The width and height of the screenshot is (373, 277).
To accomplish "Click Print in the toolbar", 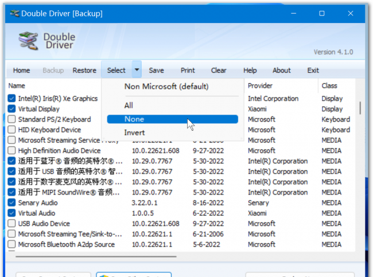I will pos(188,71).
